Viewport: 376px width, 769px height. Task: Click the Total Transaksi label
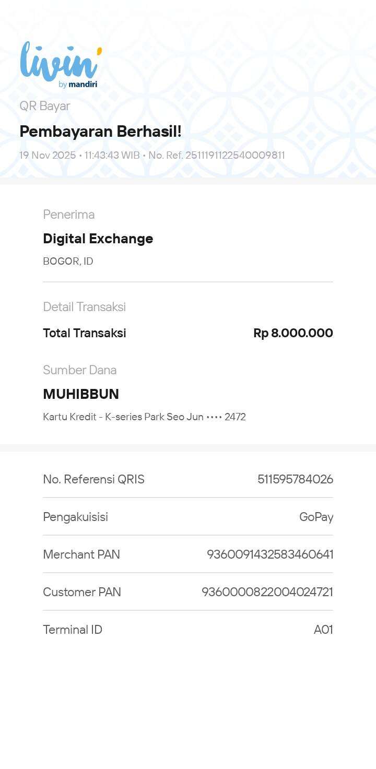click(x=84, y=333)
